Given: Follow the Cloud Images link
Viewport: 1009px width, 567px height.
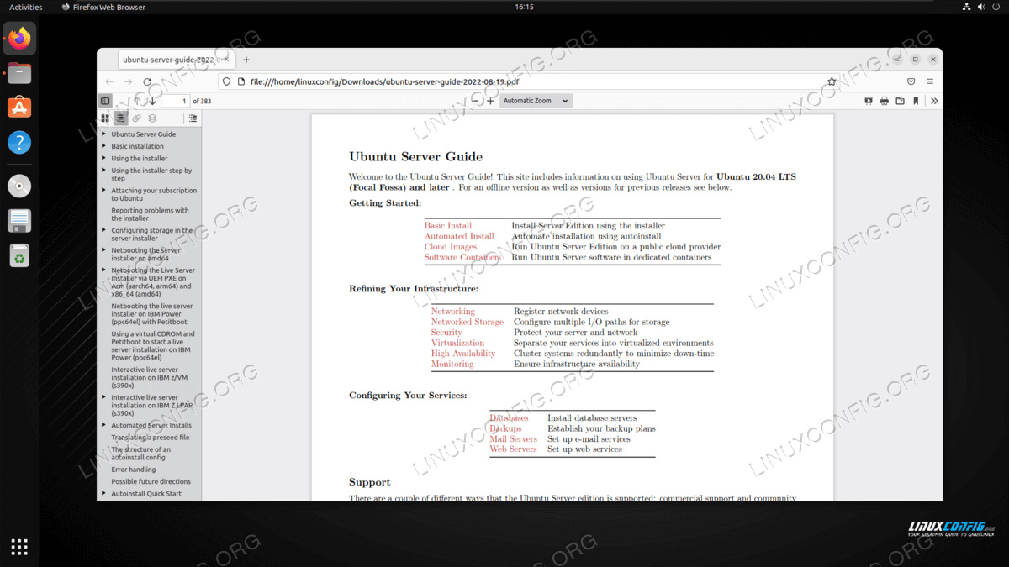Looking at the screenshot, I should 451,247.
